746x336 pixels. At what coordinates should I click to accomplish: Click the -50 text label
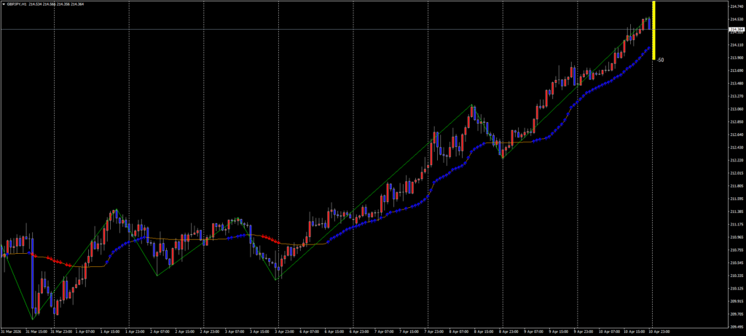pyautogui.click(x=660, y=60)
